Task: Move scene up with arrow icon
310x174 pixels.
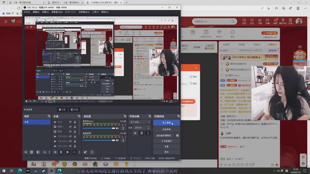Action: click(45, 152)
